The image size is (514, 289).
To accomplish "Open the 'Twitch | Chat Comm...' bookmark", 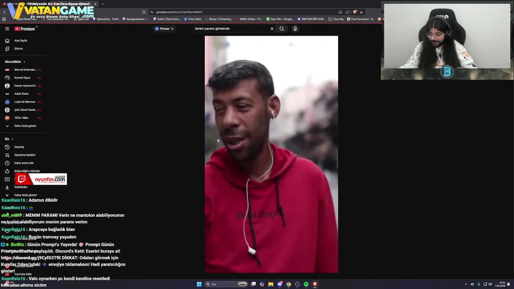I will click(167, 19).
